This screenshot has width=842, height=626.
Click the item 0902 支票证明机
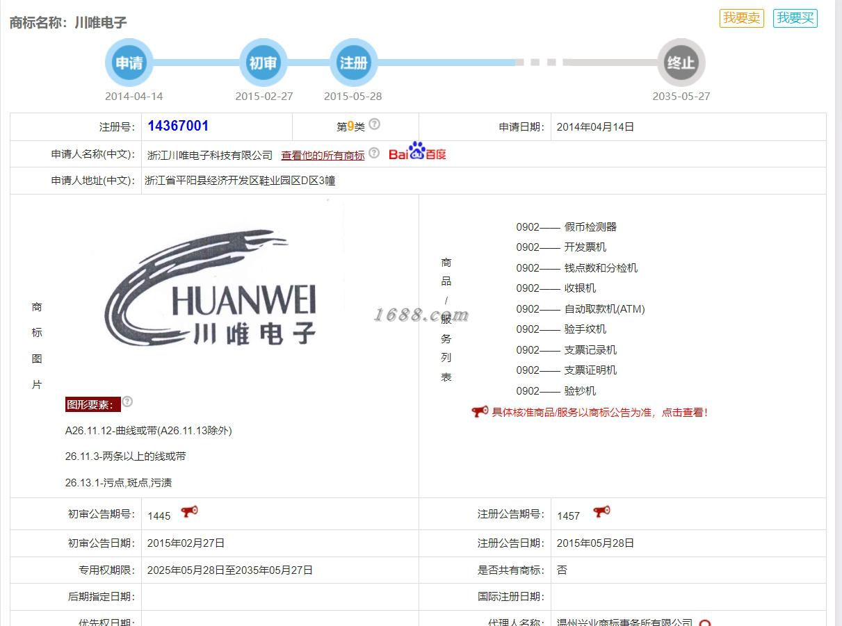(566, 370)
